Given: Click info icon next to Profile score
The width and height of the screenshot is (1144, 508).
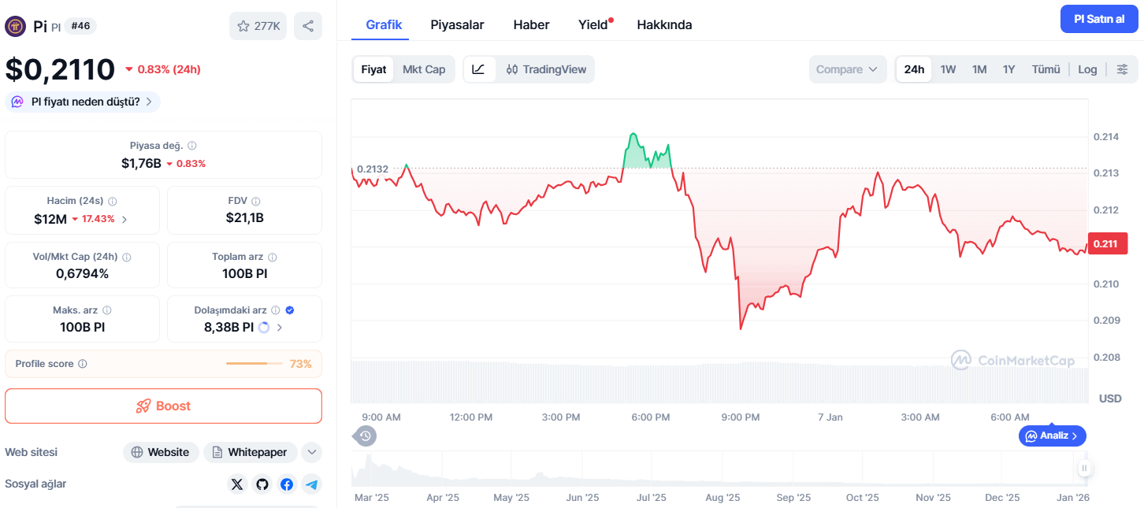Looking at the screenshot, I should coord(83,364).
